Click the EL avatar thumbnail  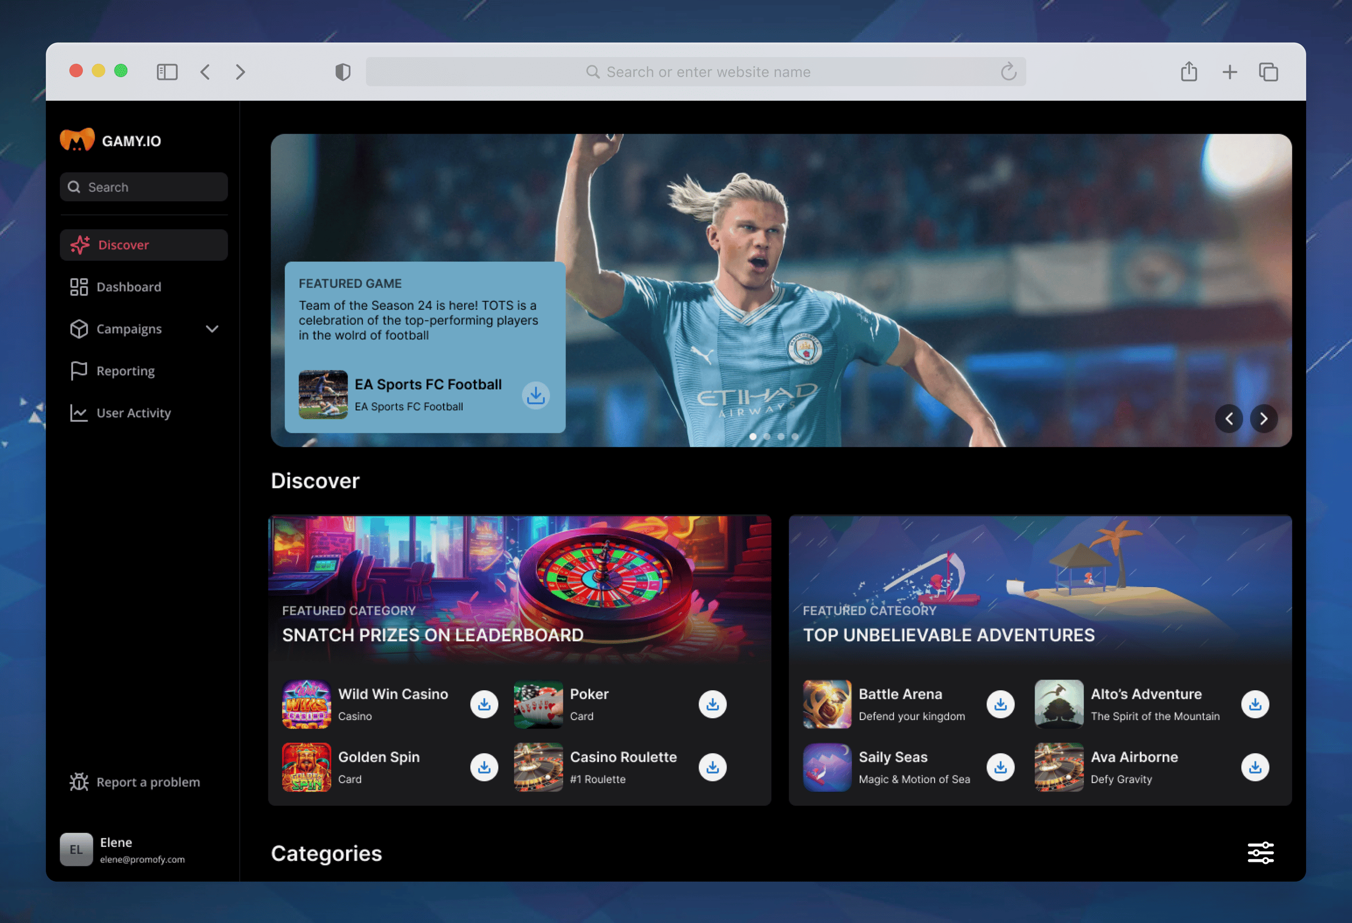tap(76, 849)
